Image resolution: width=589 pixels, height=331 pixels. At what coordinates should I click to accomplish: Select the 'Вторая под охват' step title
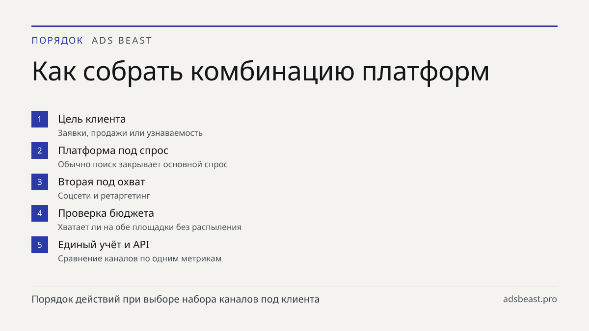tap(102, 182)
